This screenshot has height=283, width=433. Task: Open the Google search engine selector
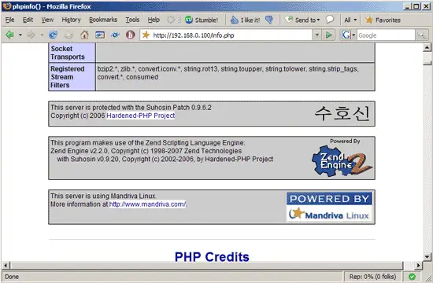pos(348,35)
